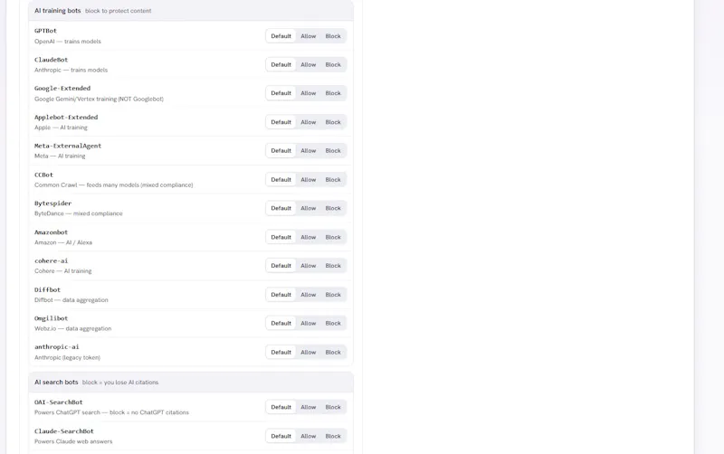This screenshot has width=724, height=454.
Task: Click "block = you lose AI citations" hint
Action: pos(120,383)
